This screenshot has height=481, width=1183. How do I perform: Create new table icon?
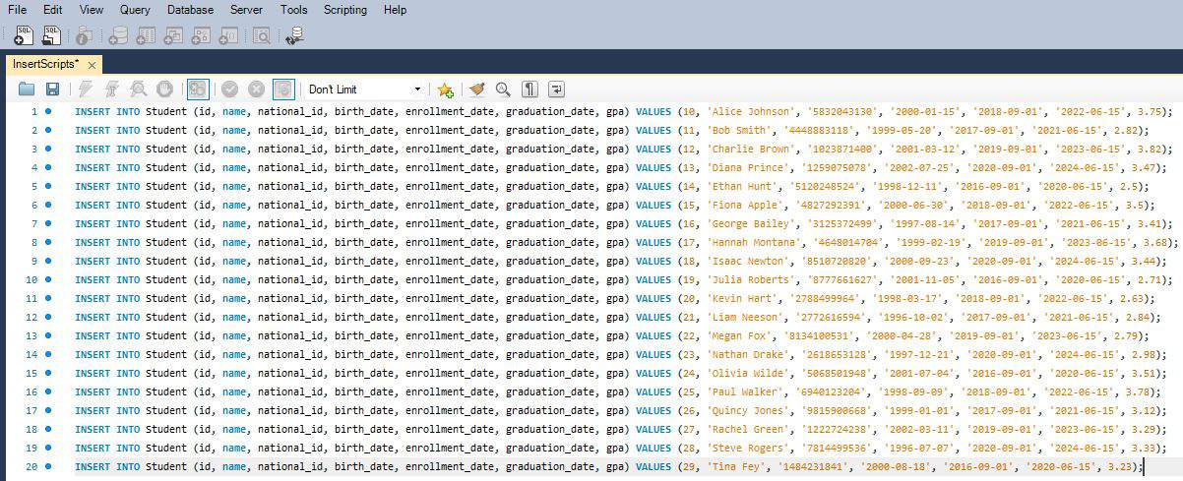[146, 35]
